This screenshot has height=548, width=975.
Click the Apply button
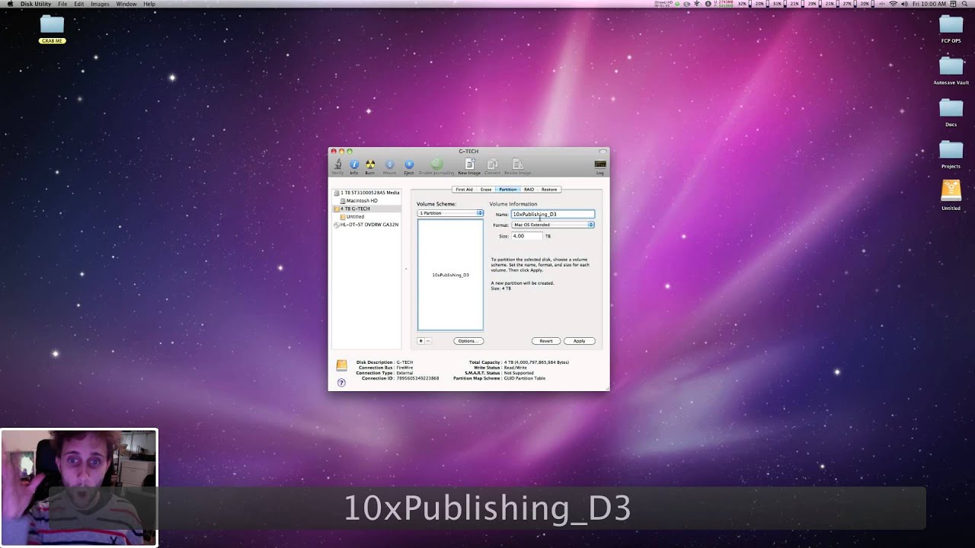[580, 341]
